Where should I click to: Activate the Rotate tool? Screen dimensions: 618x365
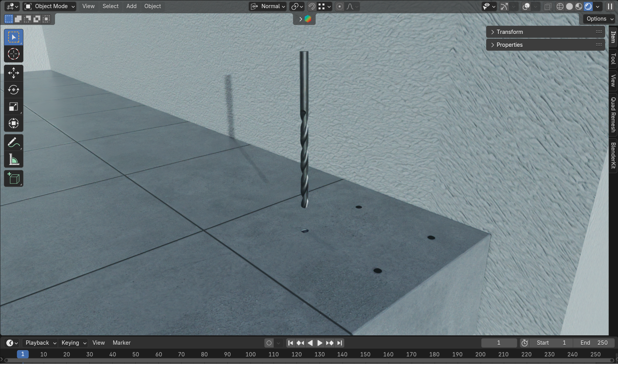14,90
